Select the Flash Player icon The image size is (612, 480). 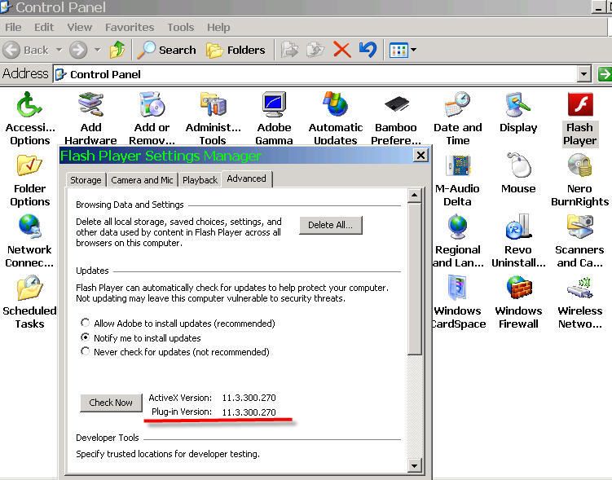tap(579, 119)
